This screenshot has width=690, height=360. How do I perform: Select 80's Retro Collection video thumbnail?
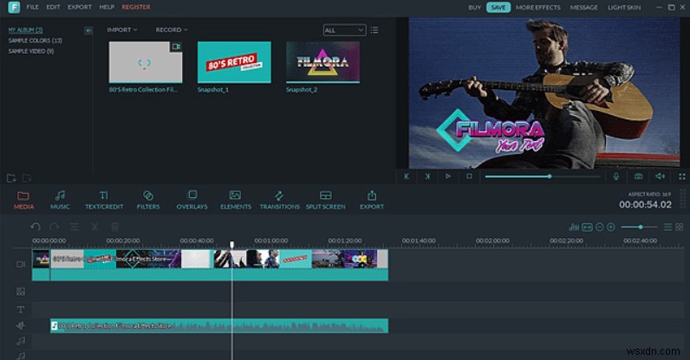point(146,62)
